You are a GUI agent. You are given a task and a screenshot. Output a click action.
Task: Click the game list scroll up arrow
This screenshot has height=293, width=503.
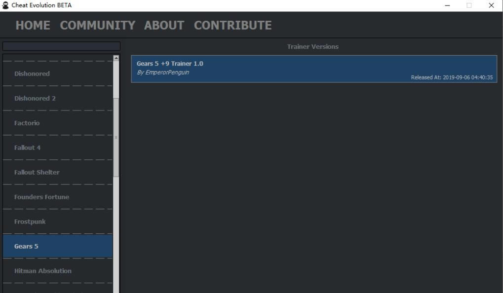(116, 58)
